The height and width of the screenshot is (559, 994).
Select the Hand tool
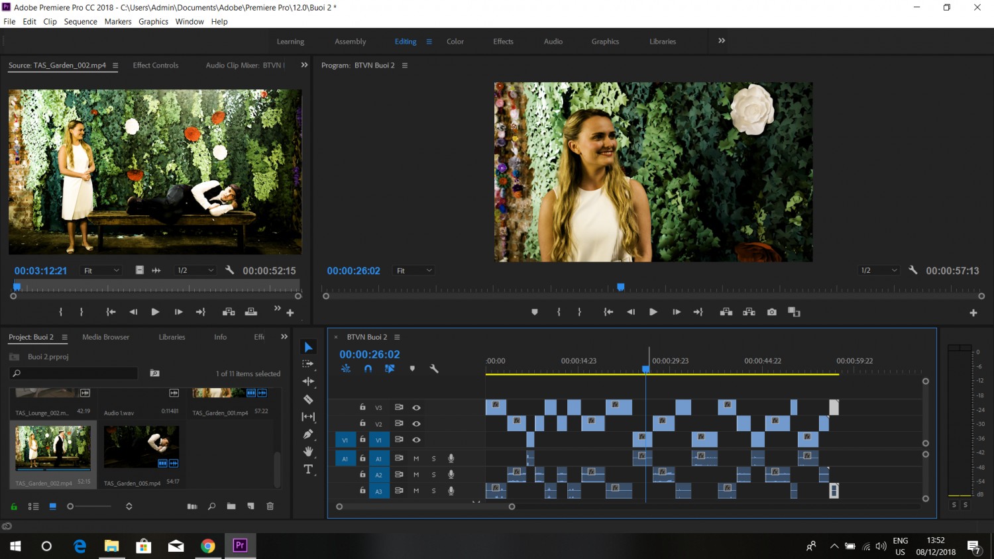[x=308, y=452]
